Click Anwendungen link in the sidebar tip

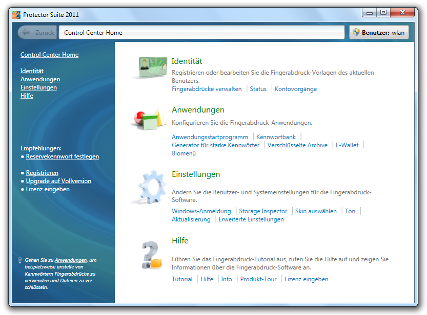(x=71, y=260)
